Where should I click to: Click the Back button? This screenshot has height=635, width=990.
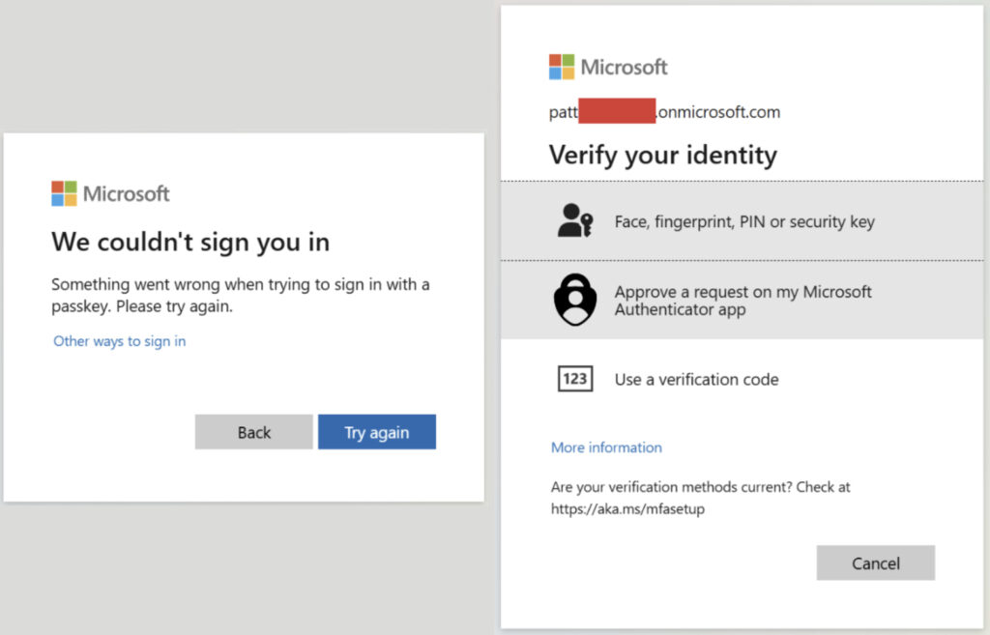(253, 432)
